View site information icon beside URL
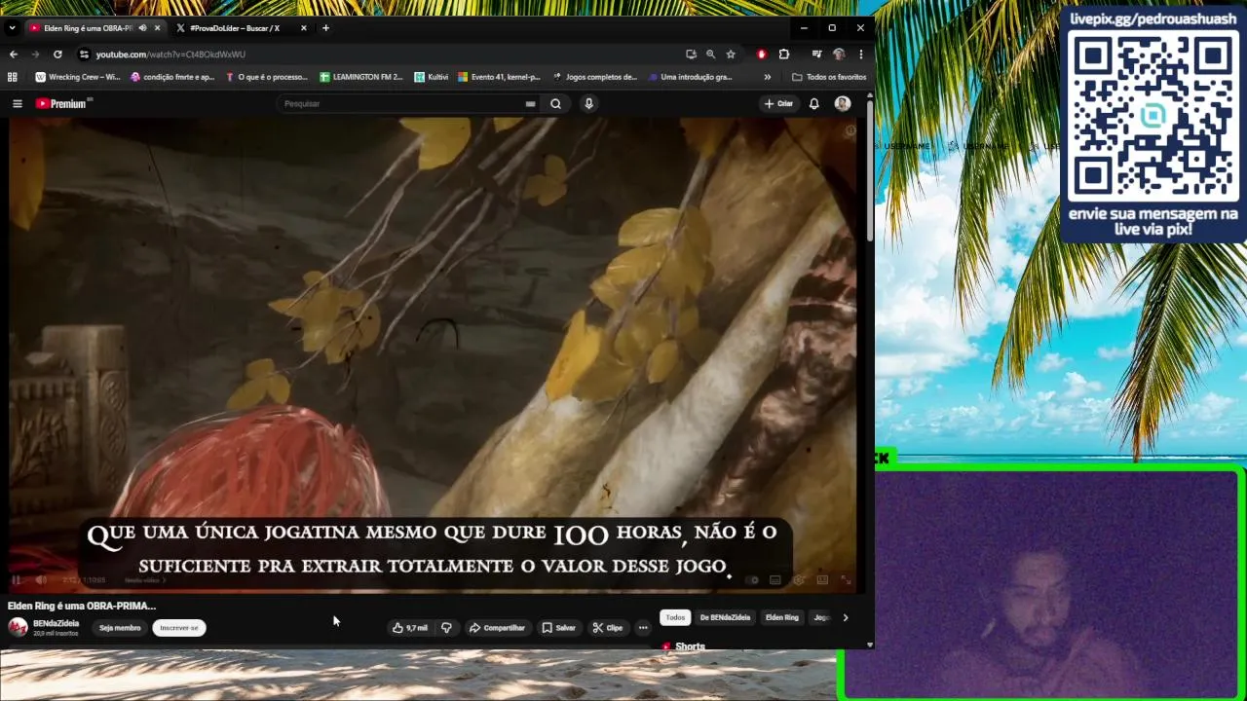 point(84,55)
